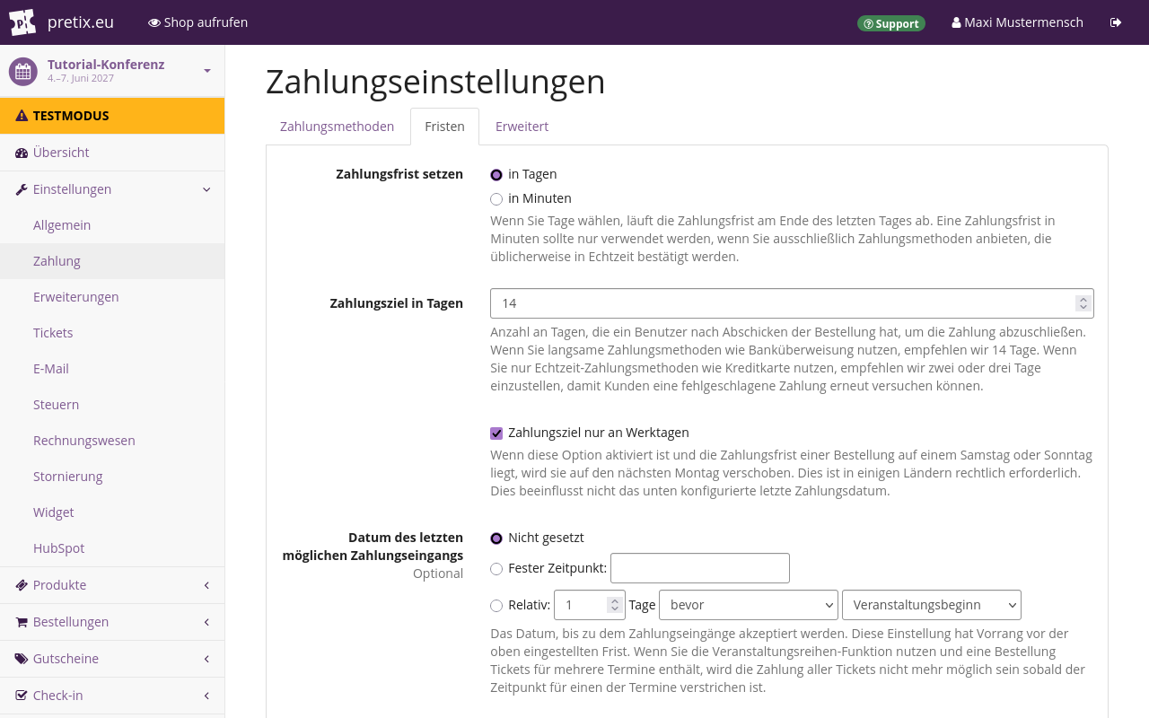
Task: Toggle 'Zahlungsziel nur an Werktagen' checkbox
Action: pyautogui.click(x=496, y=433)
